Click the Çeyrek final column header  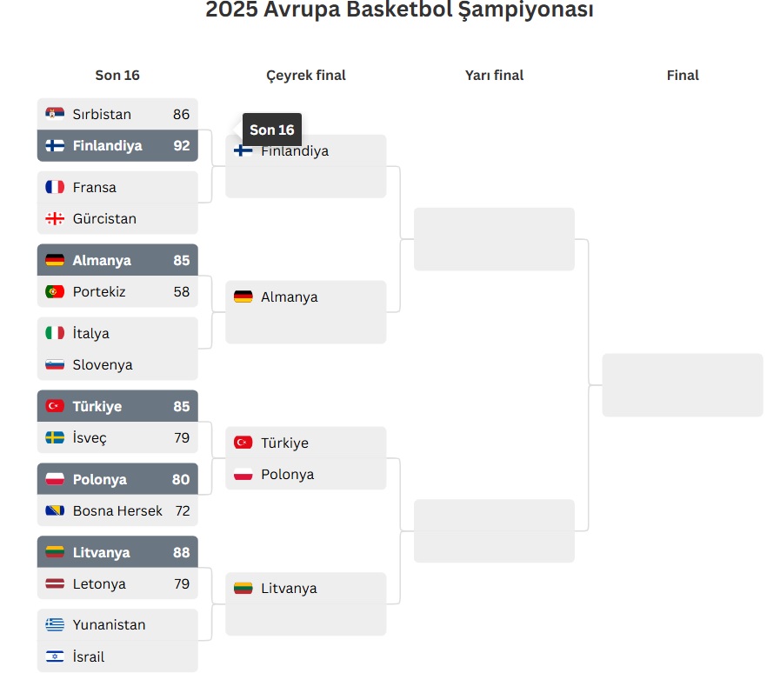pos(305,76)
